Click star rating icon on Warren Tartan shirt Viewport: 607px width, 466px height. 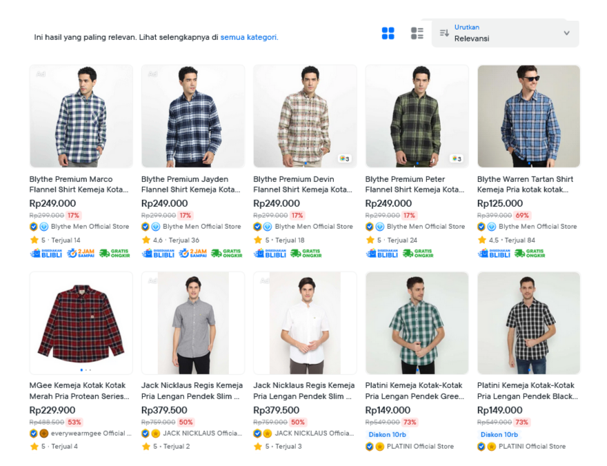[x=482, y=240]
